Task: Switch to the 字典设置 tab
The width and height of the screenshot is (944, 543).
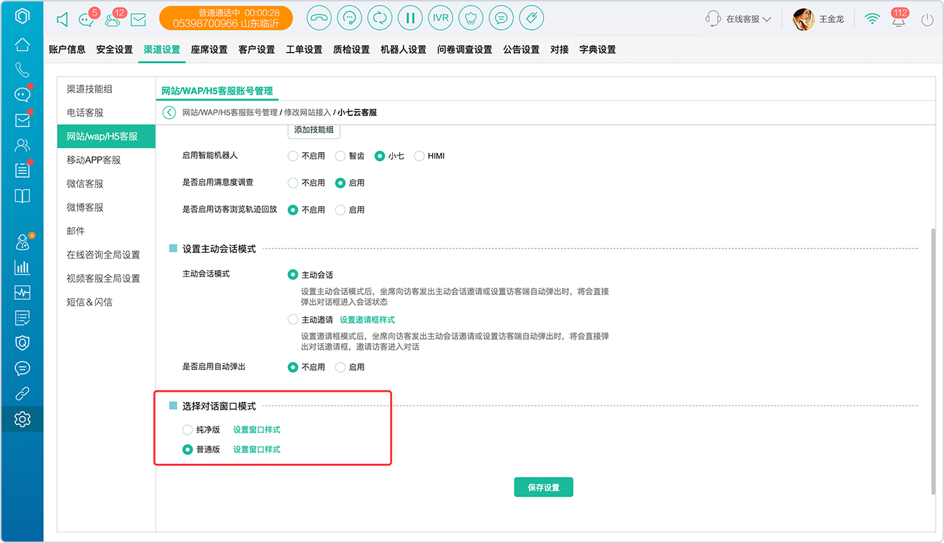Action: click(x=598, y=49)
